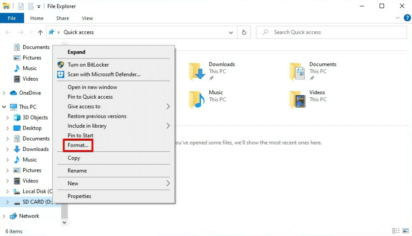Click the Quick access address bar path
The width and height of the screenshot is (412, 236).
pos(78,32)
